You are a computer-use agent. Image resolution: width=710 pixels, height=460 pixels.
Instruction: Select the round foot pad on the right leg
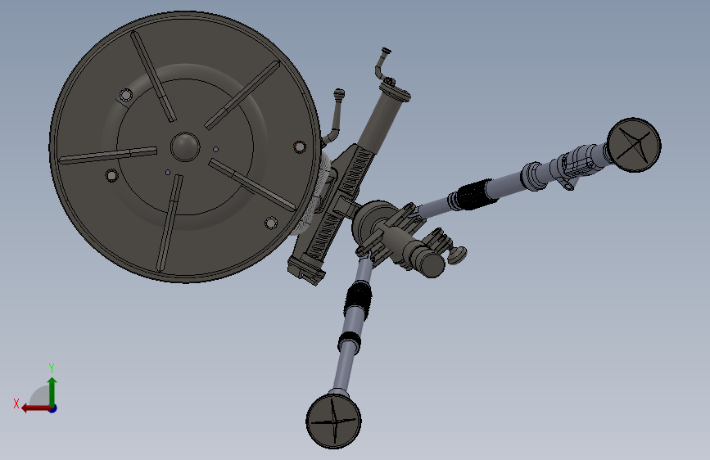(634, 145)
